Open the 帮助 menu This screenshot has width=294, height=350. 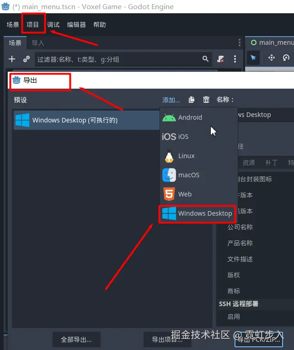coord(100,25)
